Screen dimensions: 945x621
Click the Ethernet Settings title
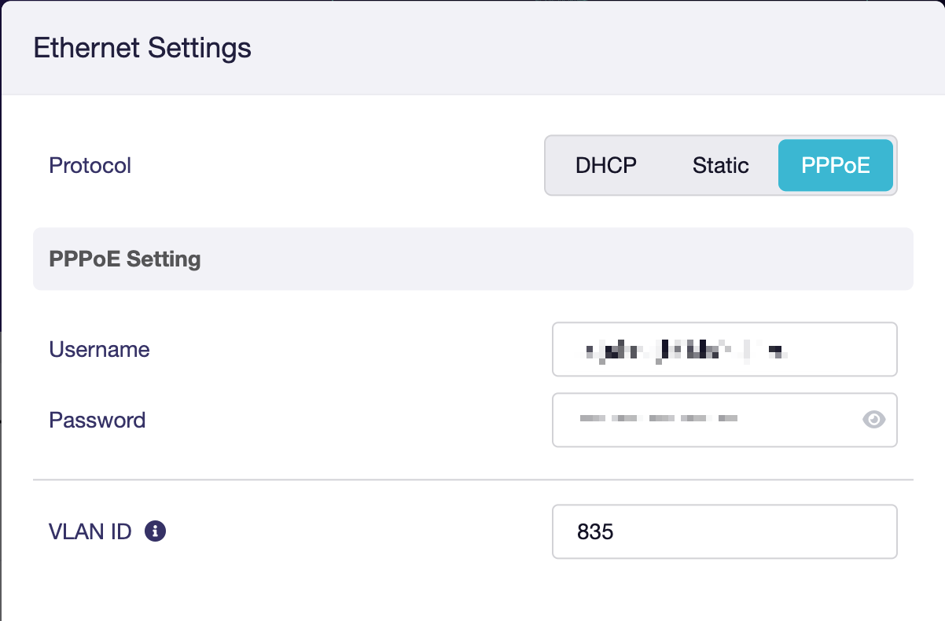coord(142,48)
